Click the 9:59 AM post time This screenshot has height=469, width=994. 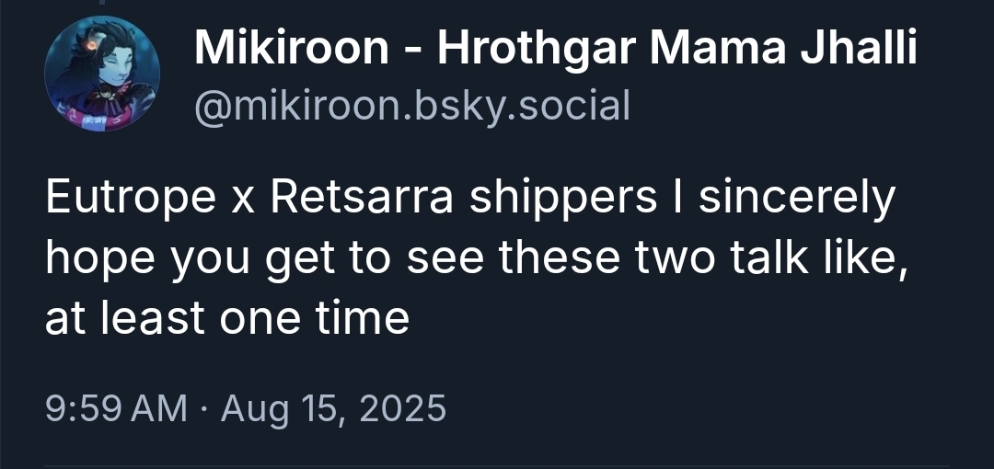click(116, 407)
